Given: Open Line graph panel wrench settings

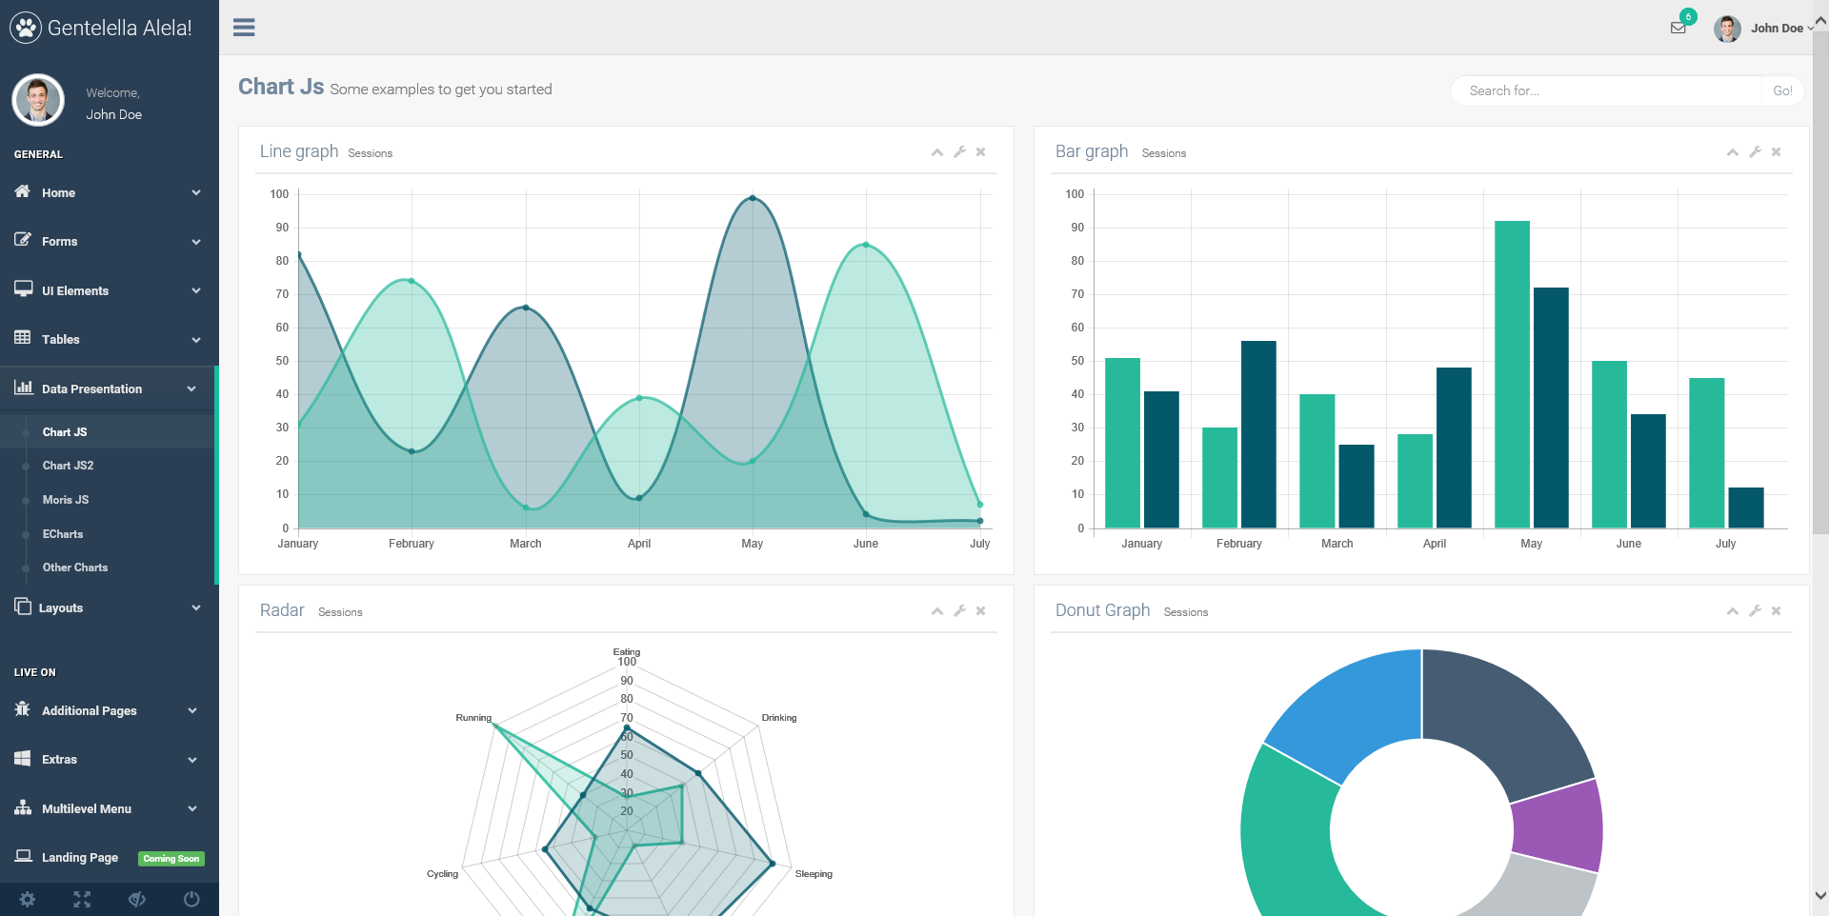Looking at the screenshot, I should pos(959,152).
